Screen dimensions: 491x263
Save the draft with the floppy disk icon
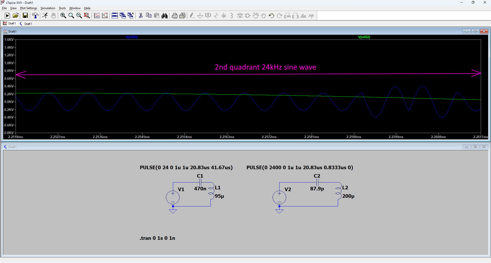click(x=25, y=16)
